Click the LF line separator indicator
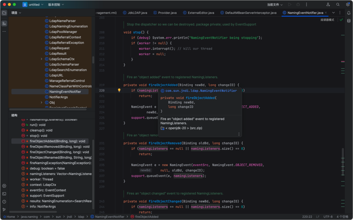The image size is (353, 220). 318,217
